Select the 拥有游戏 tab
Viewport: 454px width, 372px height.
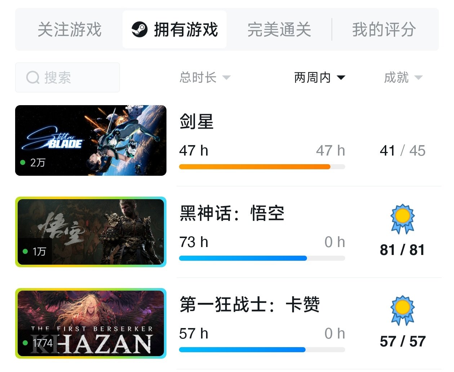click(x=175, y=30)
